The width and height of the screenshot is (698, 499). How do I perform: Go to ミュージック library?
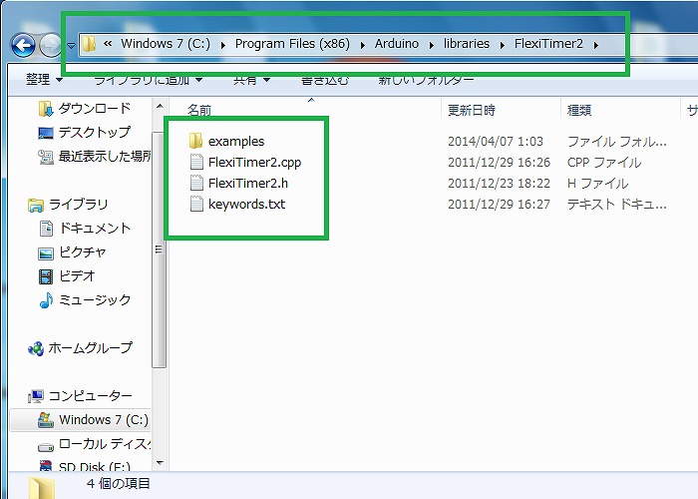click(94, 300)
